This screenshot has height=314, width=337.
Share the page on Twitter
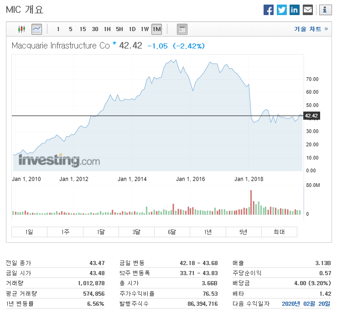pos(281,10)
